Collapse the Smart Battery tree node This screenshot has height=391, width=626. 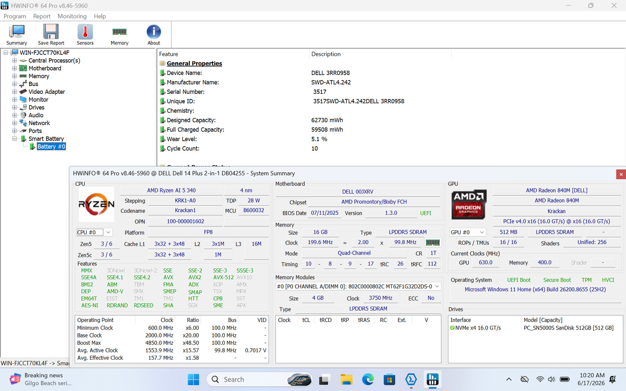[14, 139]
